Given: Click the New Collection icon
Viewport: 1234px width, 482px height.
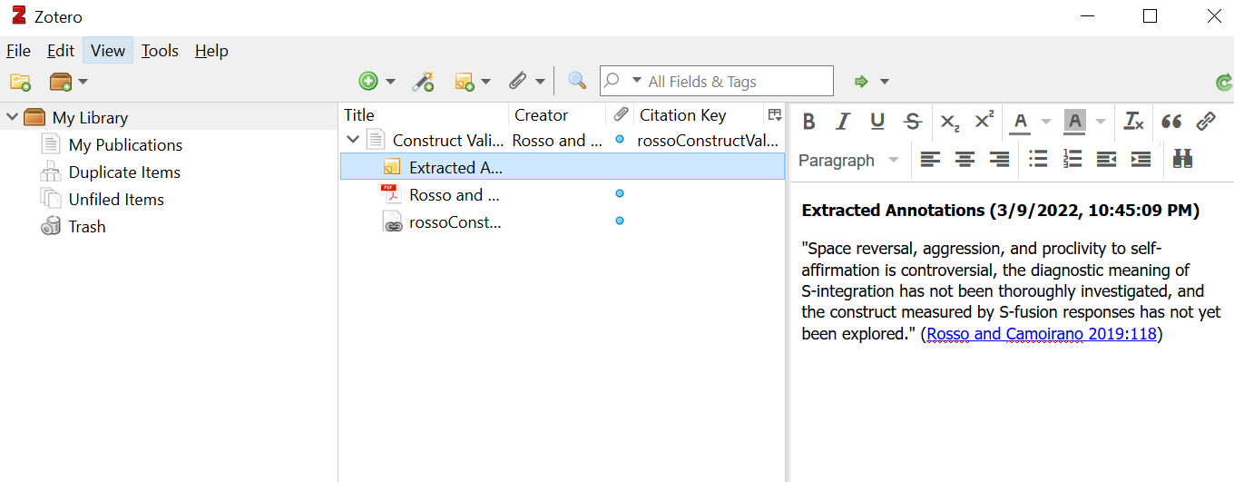Looking at the screenshot, I should (20, 82).
